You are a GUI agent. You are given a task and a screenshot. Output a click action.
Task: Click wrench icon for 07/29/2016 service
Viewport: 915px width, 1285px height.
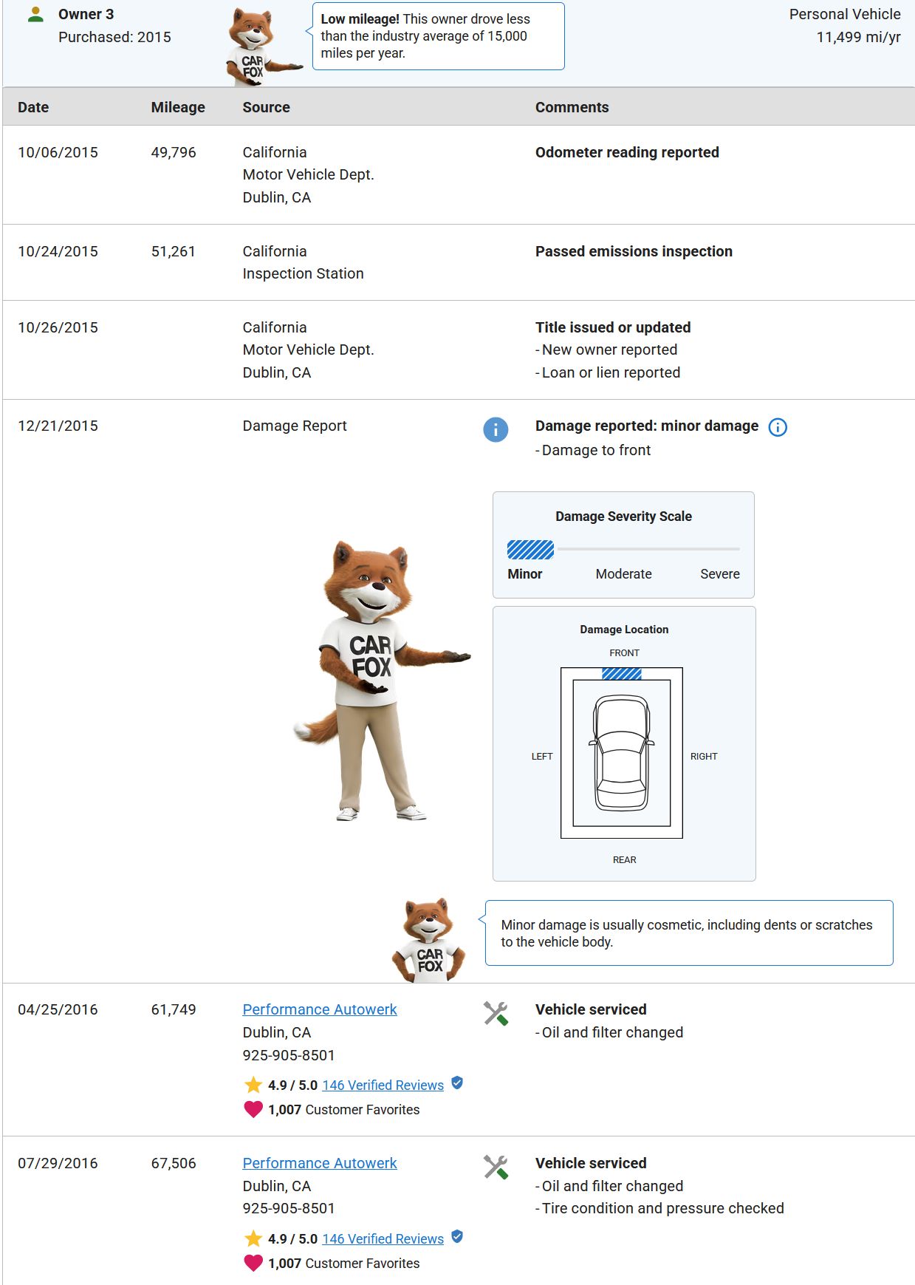point(496,1167)
